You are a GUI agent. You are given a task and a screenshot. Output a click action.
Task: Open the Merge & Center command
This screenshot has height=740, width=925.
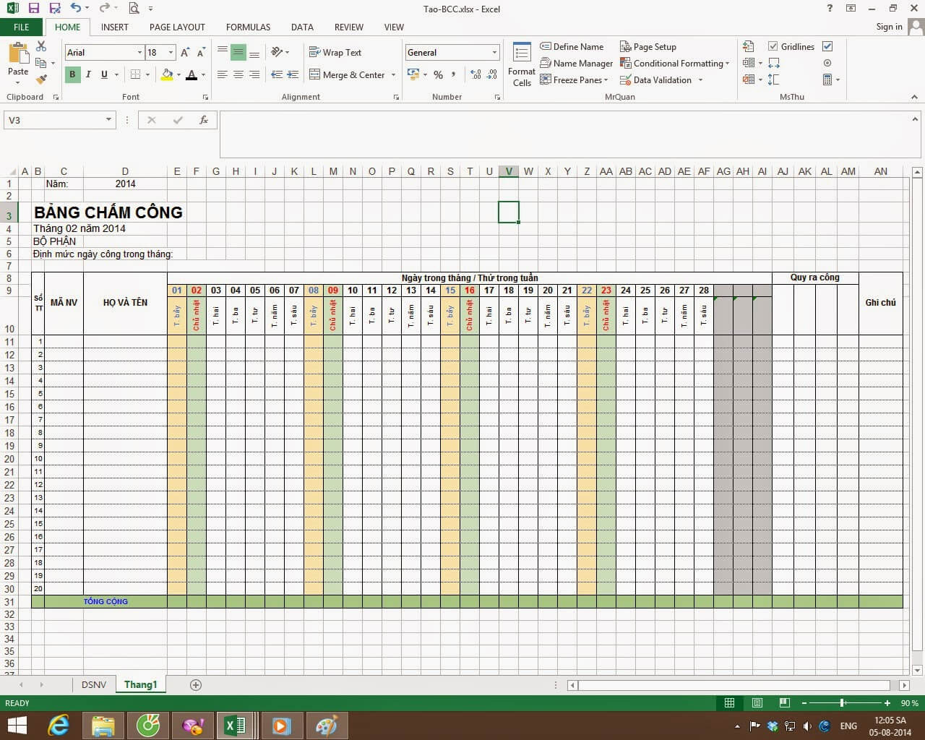click(x=351, y=74)
